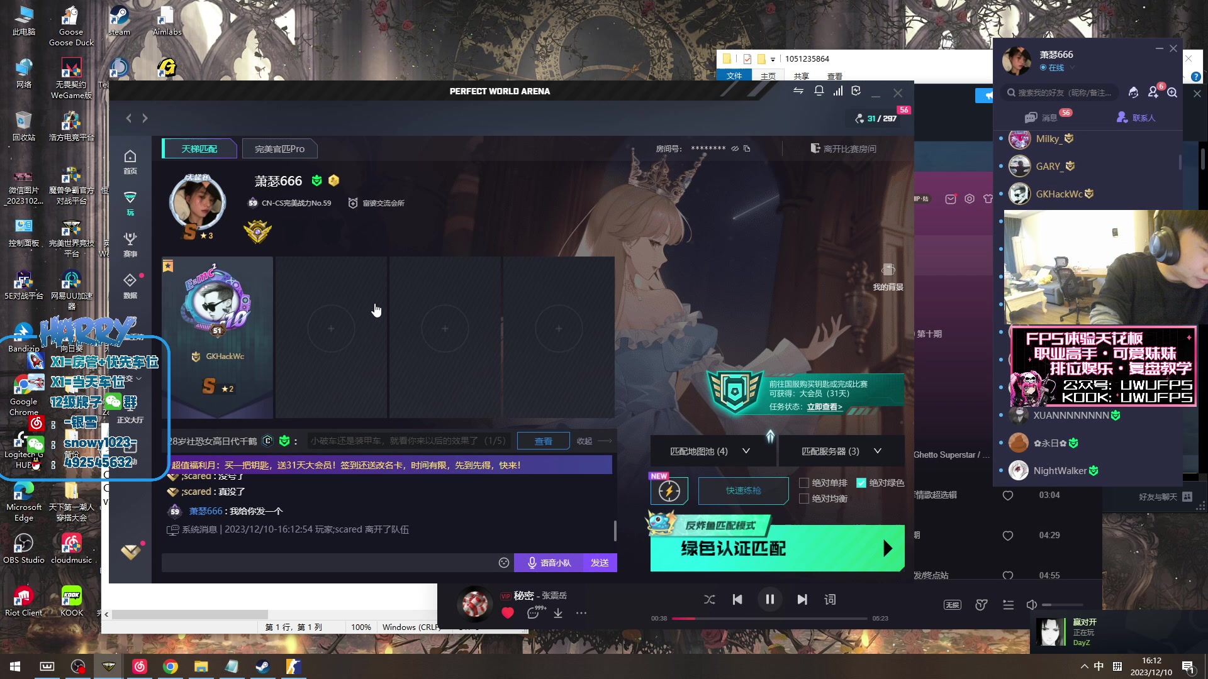Select contact GARY_ in friends list
The image size is (1208, 679).
pyautogui.click(x=1087, y=166)
